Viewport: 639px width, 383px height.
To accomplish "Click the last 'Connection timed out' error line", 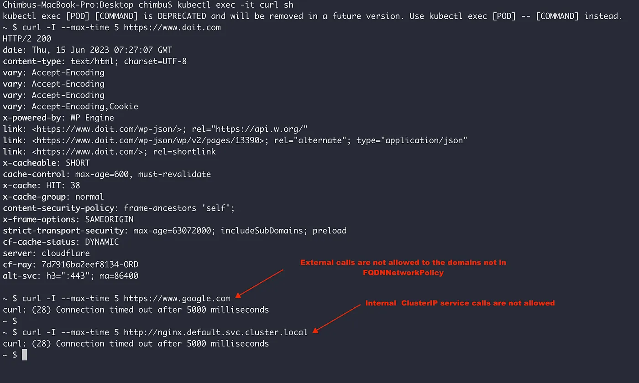I will tap(136, 344).
